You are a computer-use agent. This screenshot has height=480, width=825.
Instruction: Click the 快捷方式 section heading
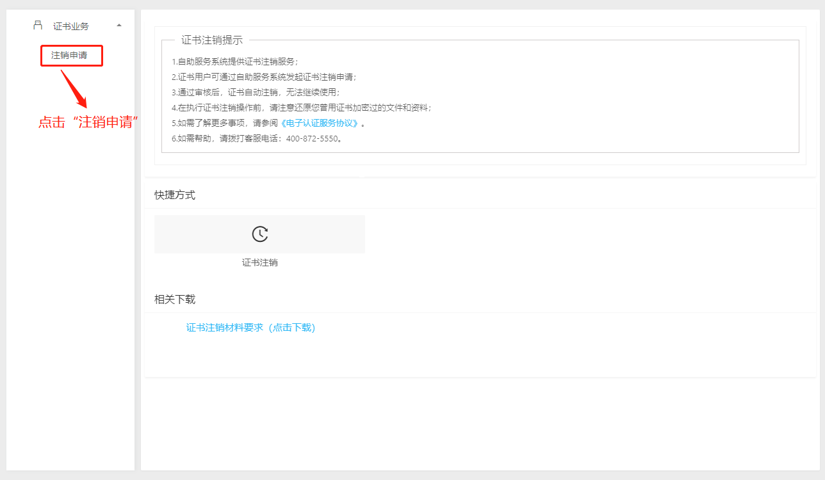tap(175, 195)
